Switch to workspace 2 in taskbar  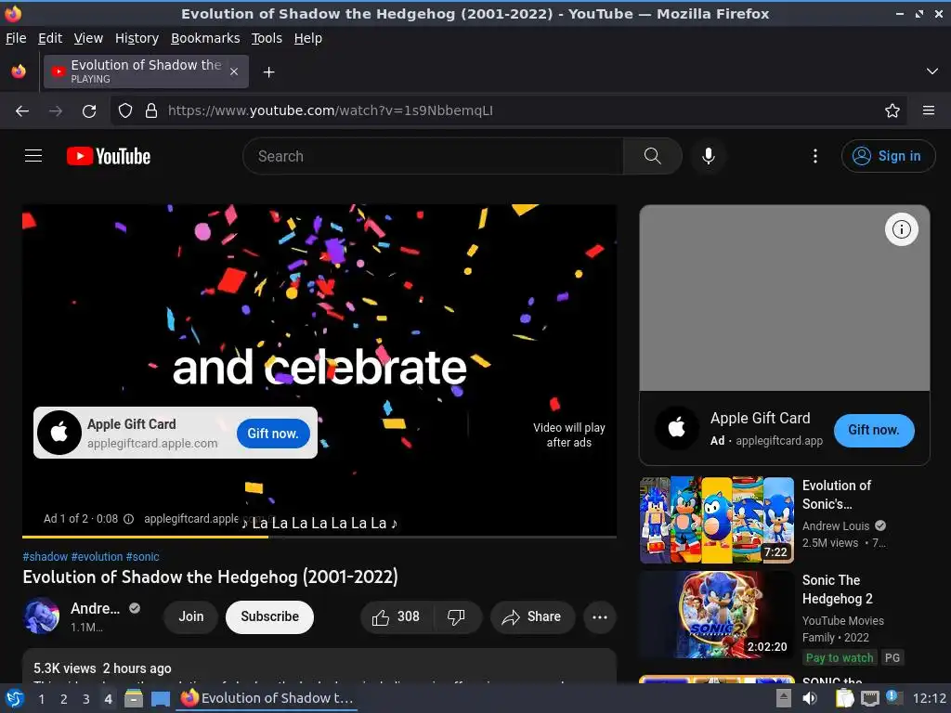(64, 699)
